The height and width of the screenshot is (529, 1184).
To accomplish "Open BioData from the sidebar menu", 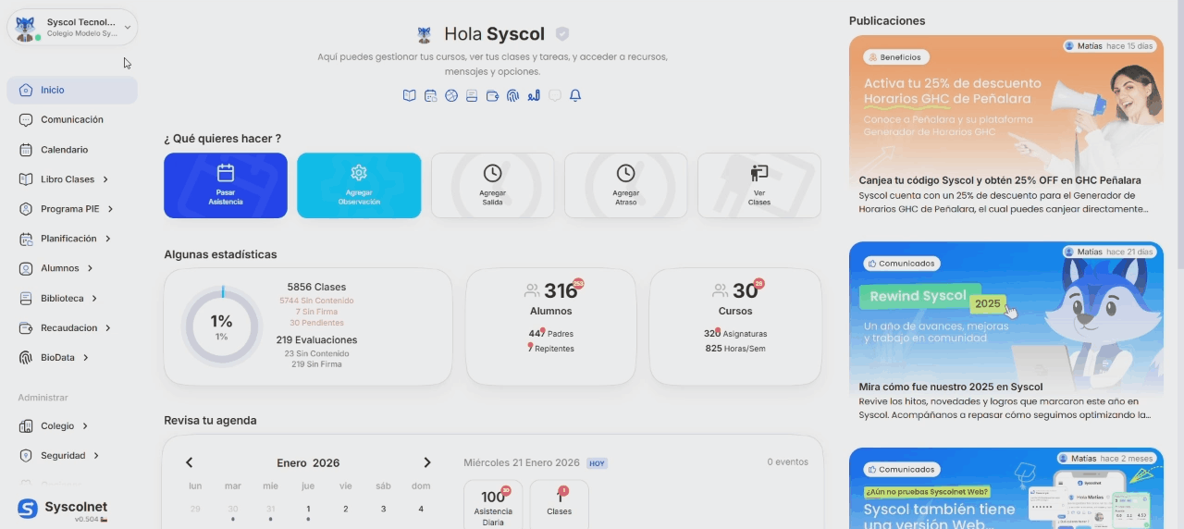I will pos(72,358).
